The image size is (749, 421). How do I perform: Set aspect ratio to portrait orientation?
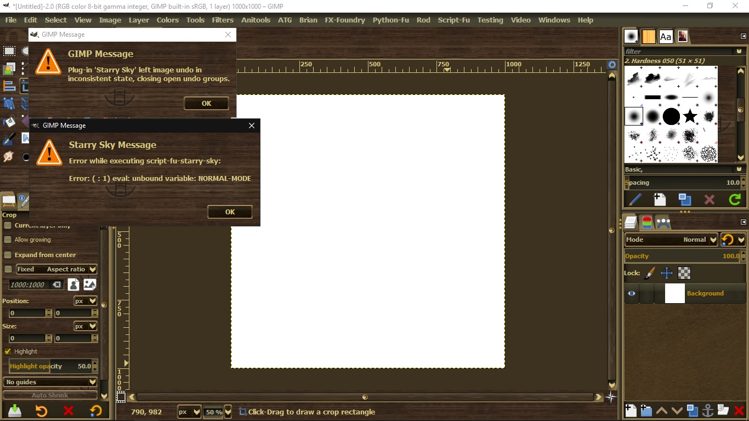(x=73, y=285)
